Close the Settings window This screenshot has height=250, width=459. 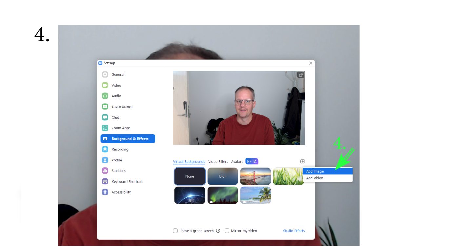click(x=311, y=63)
